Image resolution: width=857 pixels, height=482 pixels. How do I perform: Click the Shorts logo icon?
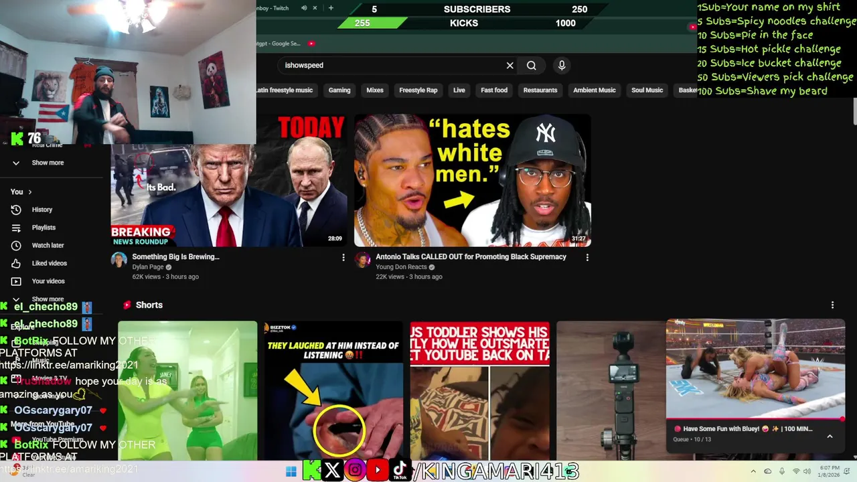127,305
